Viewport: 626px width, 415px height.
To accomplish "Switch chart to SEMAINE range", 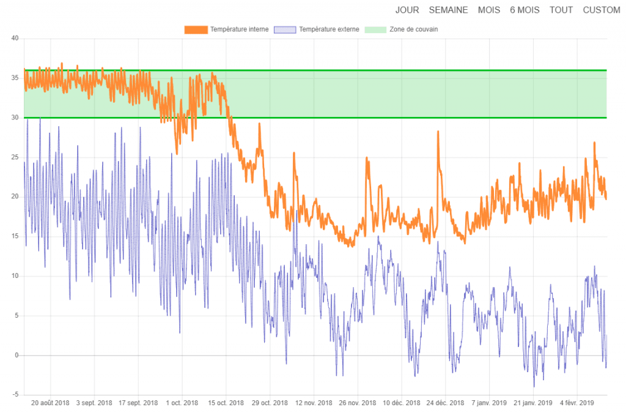I will (x=448, y=10).
